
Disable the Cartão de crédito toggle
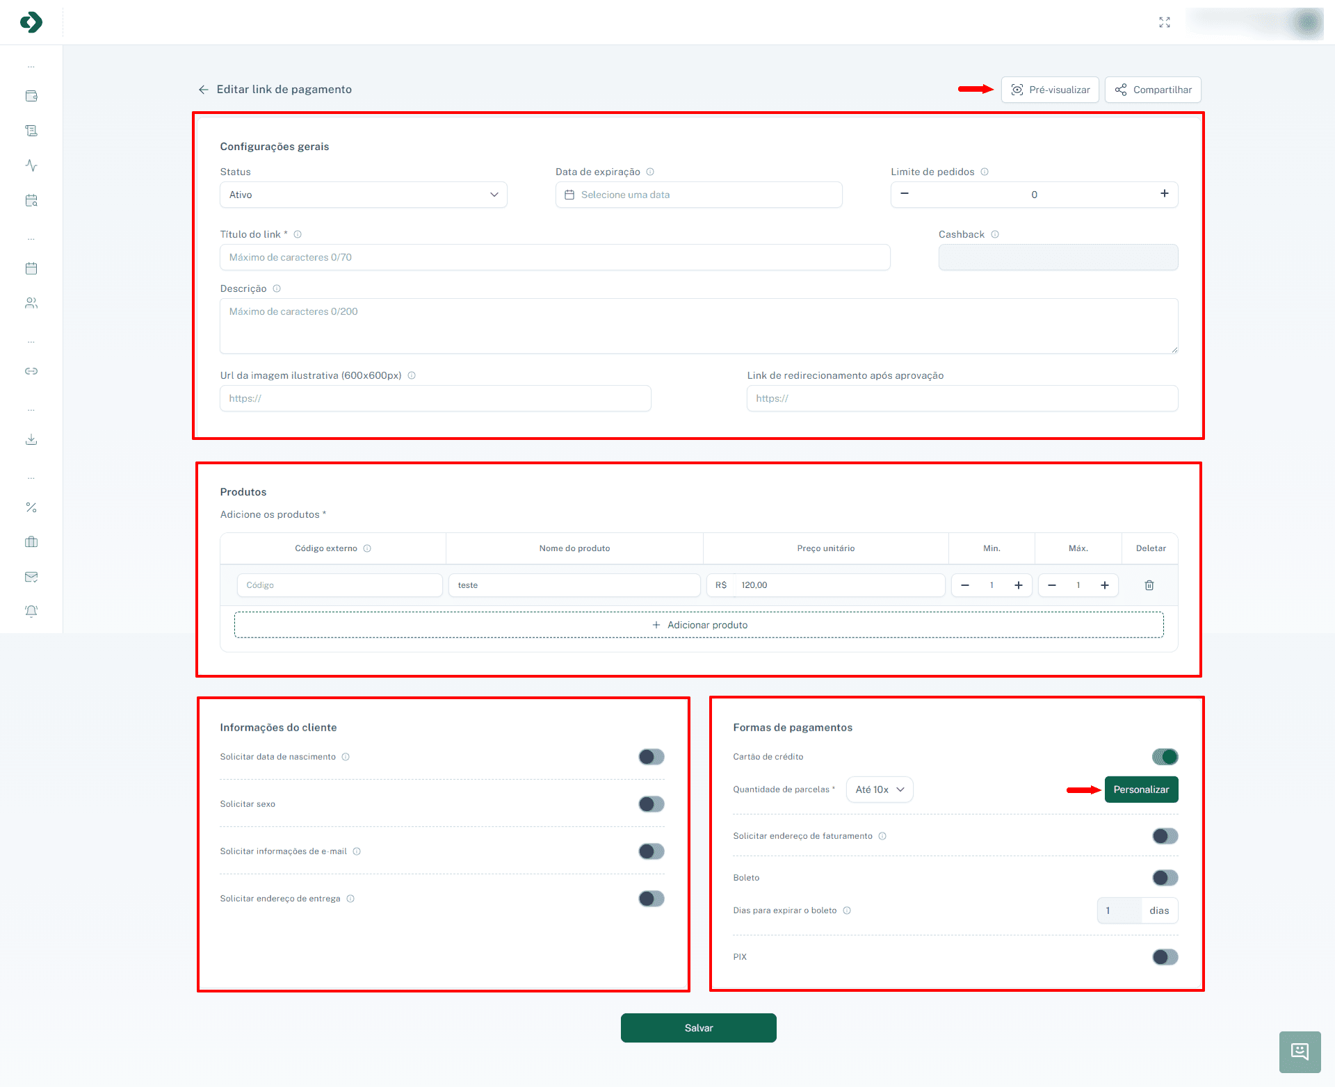pyautogui.click(x=1165, y=757)
